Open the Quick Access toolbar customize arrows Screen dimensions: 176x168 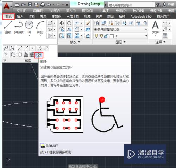67,5
